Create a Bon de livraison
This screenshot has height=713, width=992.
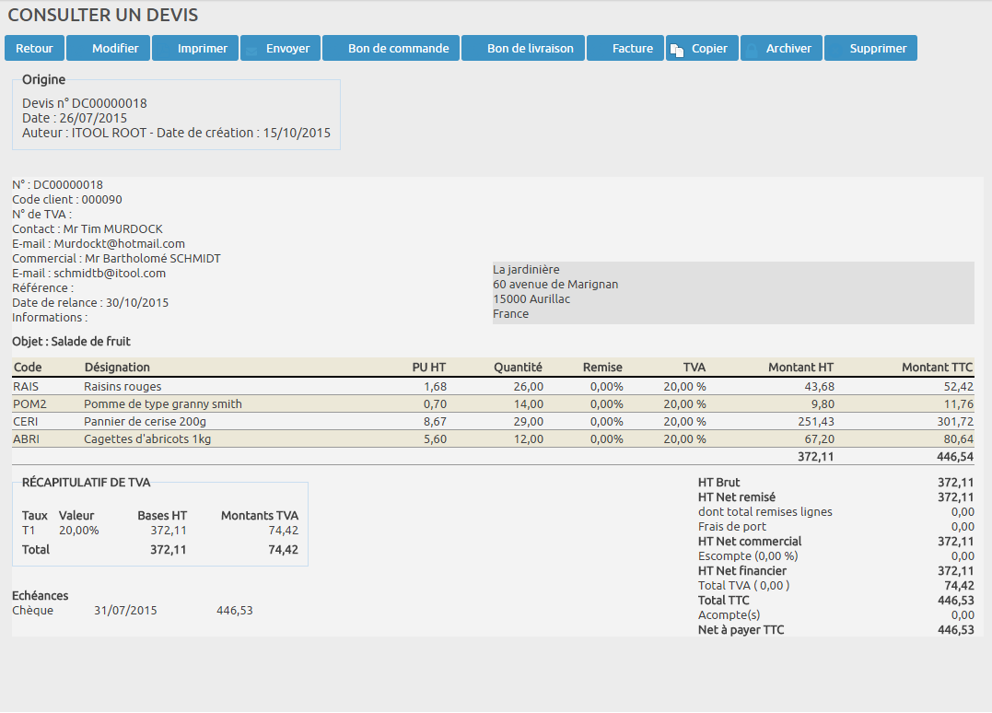[x=522, y=49]
